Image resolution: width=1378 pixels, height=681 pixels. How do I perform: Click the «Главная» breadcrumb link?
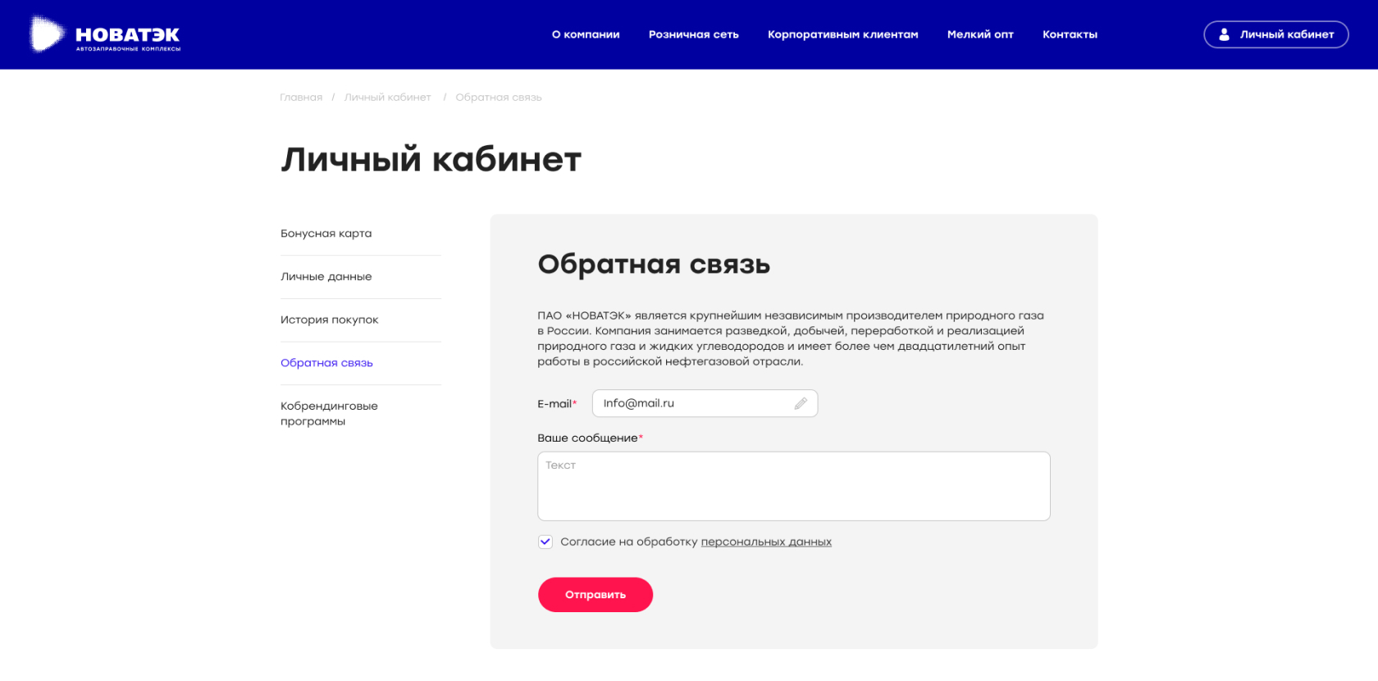(301, 98)
